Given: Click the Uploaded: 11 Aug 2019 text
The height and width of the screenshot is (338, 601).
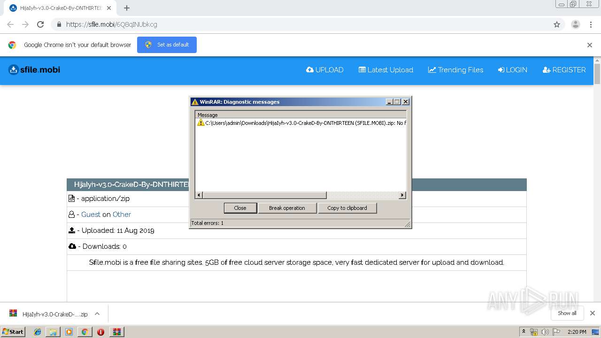Looking at the screenshot, I should tap(118, 230).
